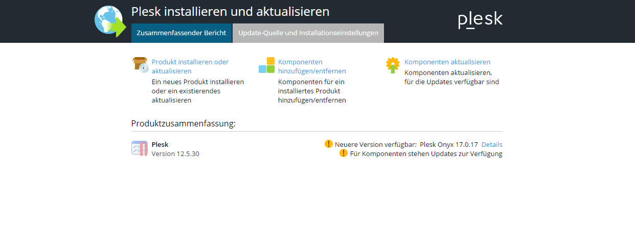
Task: Open Komponenten aktualisieren link
Action: point(447,62)
